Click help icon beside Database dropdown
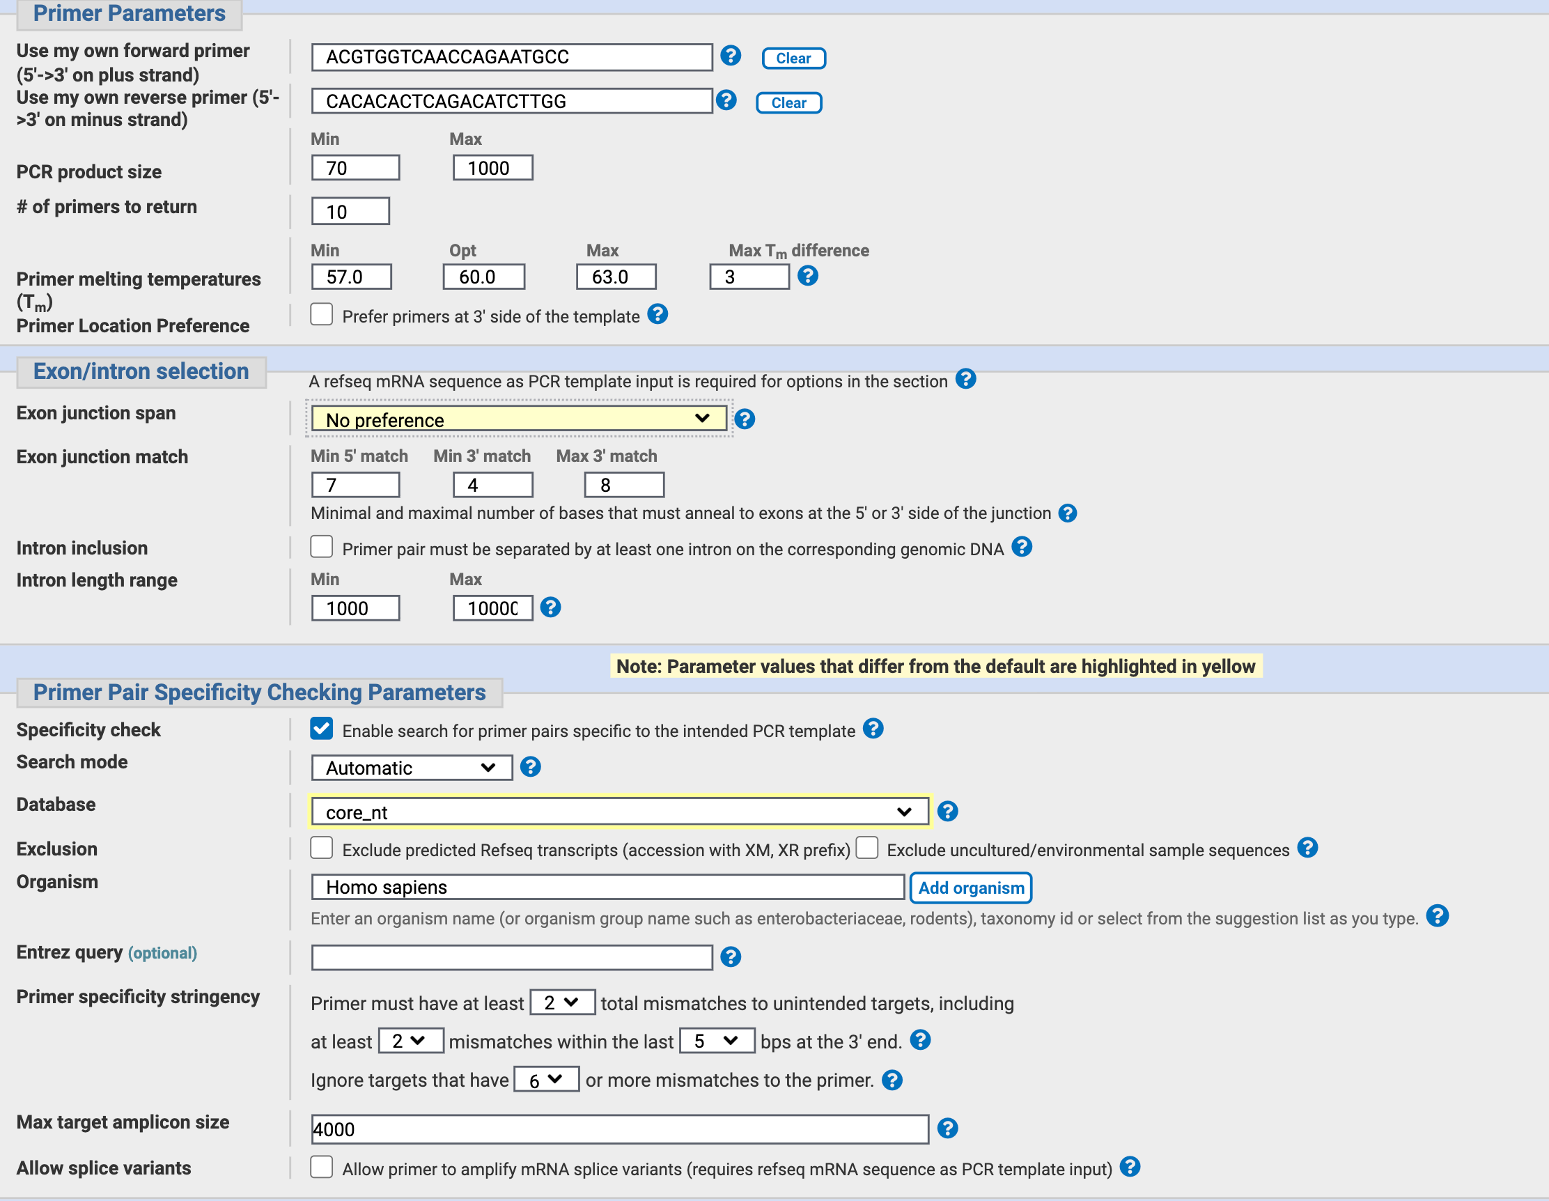Image resolution: width=1549 pixels, height=1201 pixels. [947, 811]
